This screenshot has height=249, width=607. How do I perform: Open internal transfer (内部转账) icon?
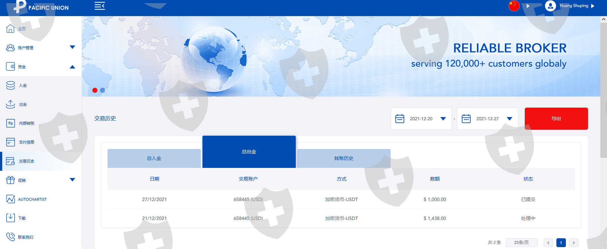coord(10,123)
